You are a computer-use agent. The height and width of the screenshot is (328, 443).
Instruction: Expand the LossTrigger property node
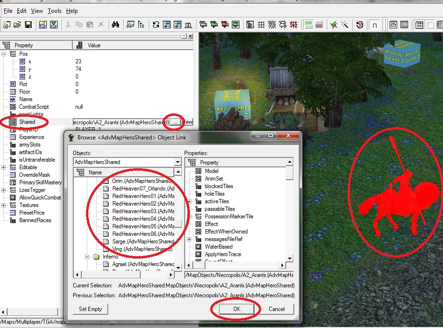pyautogui.click(x=3, y=190)
